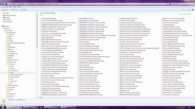Click the file icon of CatsBlob_LazyDays_PP.package
Viewport: 195px width, 109px height.
coord(119,18)
